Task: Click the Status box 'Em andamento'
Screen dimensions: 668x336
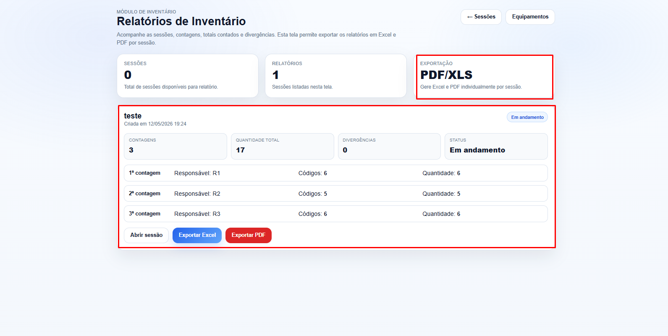Action: coord(496,146)
